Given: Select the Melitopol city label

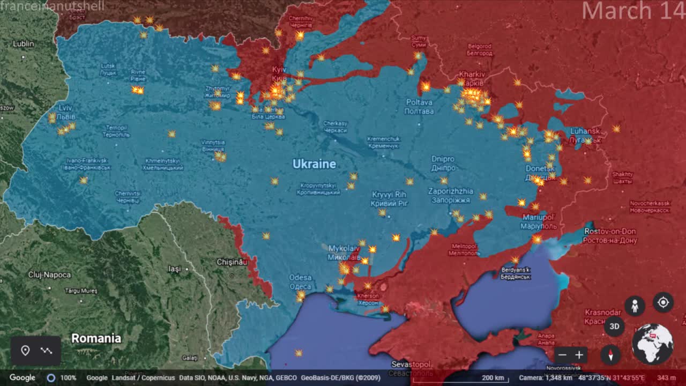Looking at the screenshot, I should 464,249.
